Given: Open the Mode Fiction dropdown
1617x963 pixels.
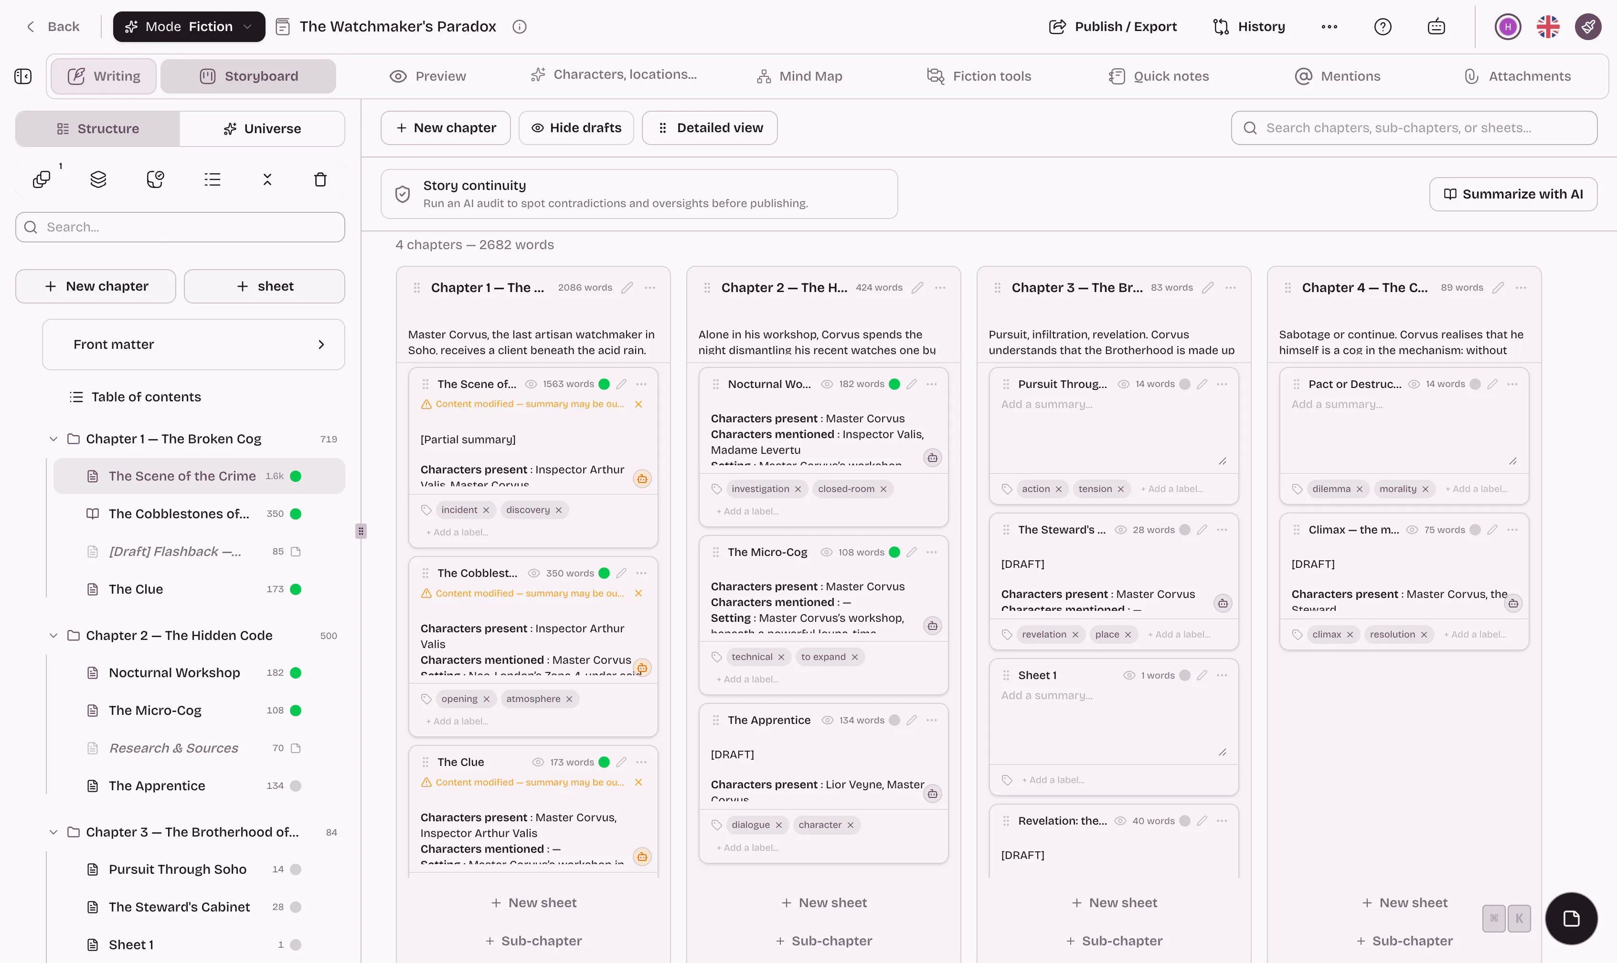Looking at the screenshot, I should click(189, 27).
